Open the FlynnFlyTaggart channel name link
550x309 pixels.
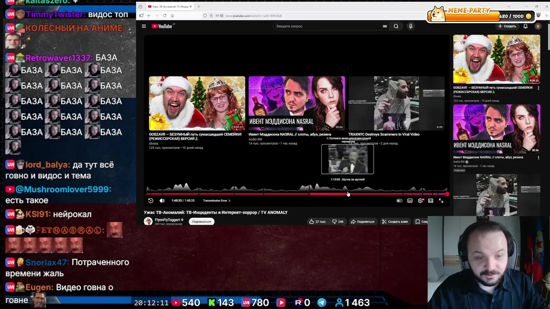coord(167,220)
